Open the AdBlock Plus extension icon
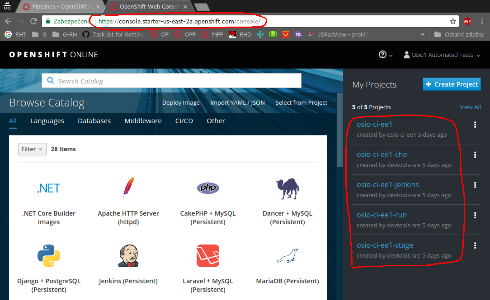This screenshot has height=300, width=490. click(467, 21)
